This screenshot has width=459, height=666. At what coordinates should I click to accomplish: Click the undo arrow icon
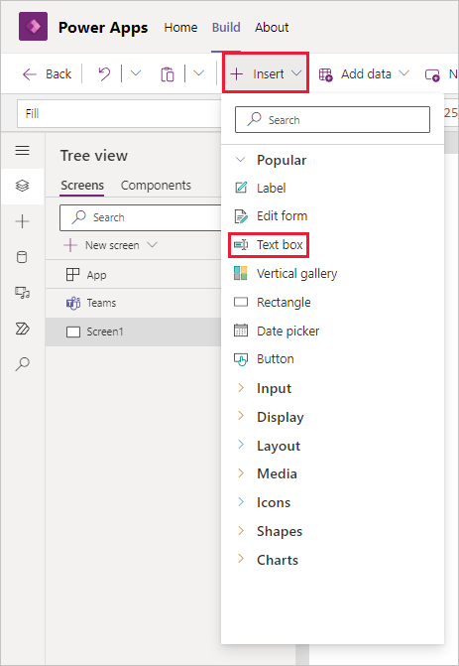coord(104,73)
